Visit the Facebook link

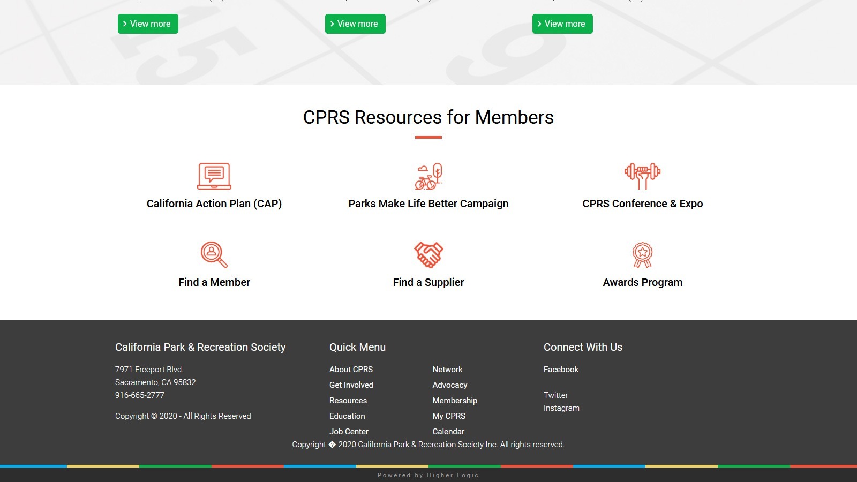561,370
